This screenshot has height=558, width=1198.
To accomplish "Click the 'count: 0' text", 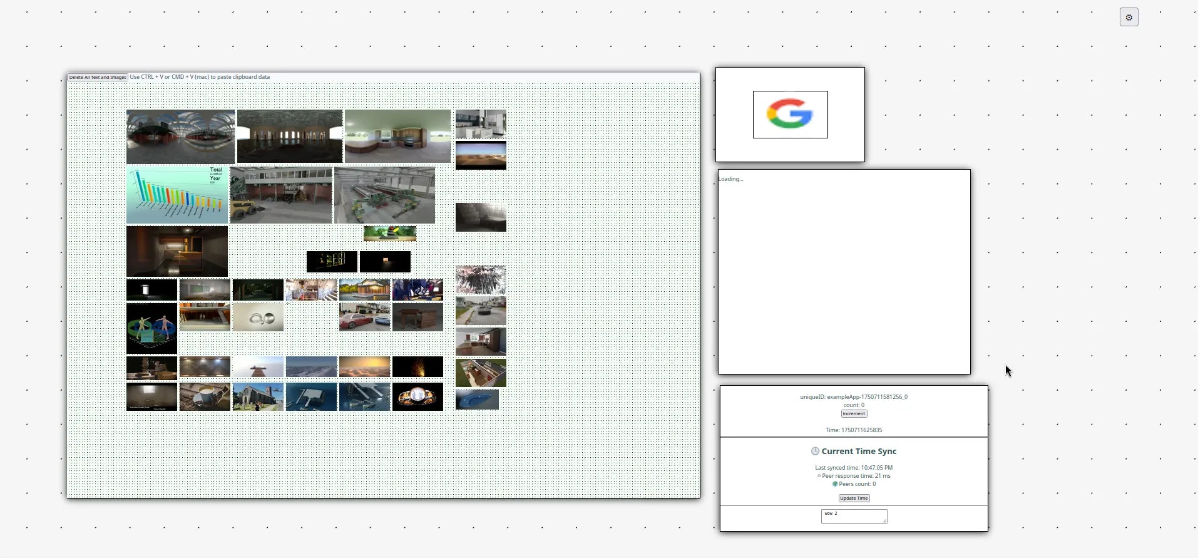I will pos(854,405).
